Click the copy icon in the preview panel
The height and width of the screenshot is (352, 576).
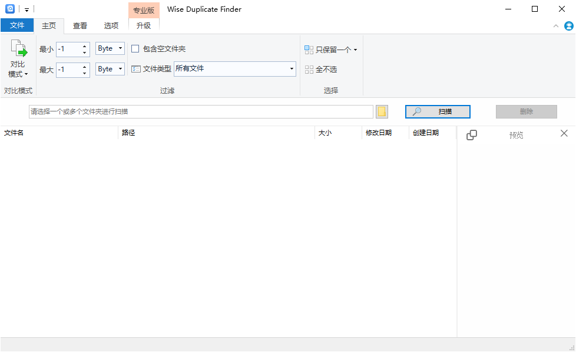click(x=471, y=134)
